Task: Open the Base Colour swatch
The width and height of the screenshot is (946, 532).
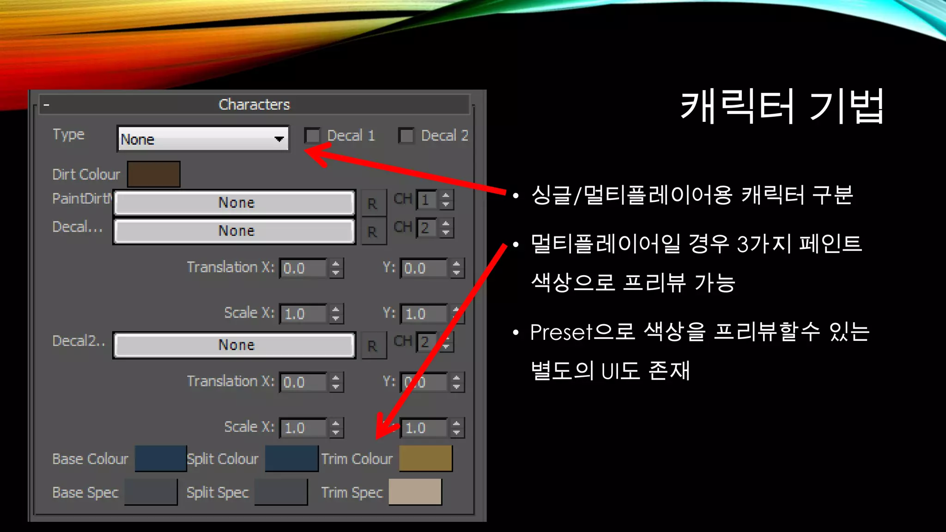Action: [x=161, y=459]
